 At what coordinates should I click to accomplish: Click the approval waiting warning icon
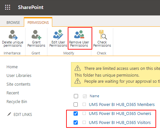click(x=77, y=81)
